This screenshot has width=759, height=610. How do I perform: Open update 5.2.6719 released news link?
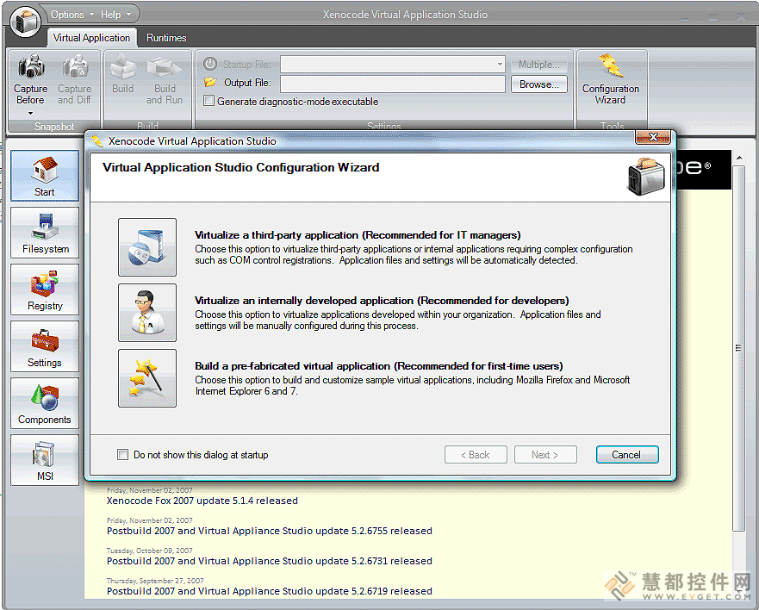click(269, 591)
